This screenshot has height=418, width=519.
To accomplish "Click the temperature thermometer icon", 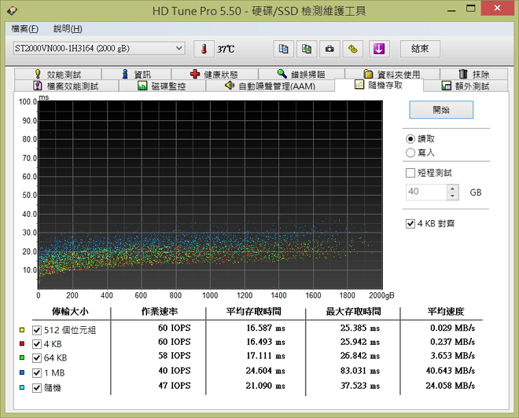I will [204, 49].
